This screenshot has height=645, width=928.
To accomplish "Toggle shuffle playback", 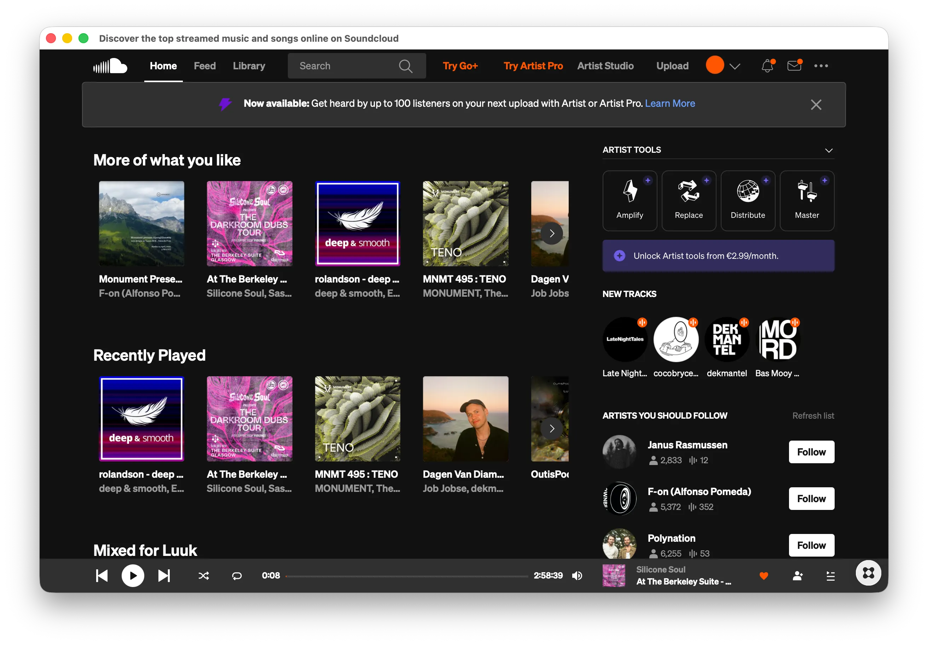I will coord(203,575).
